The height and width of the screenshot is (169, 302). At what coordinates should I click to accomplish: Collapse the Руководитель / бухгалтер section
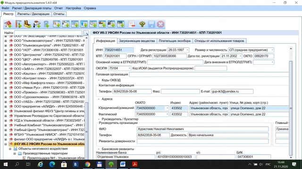(99, 119)
